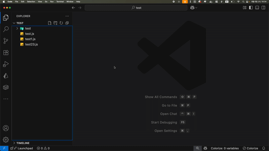Click the errors and warnings counter
Screen dimensions: 269x151
coord(43,148)
